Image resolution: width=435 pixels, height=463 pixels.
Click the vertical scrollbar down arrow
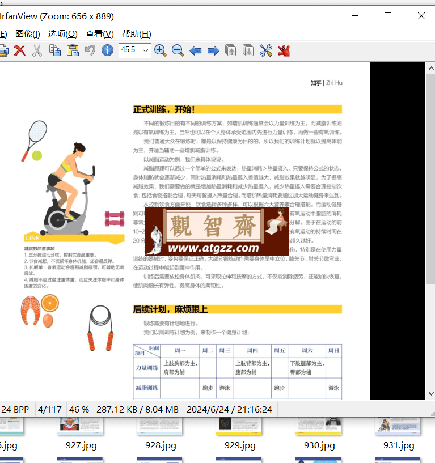pyautogui.click(x=431, y=394)
